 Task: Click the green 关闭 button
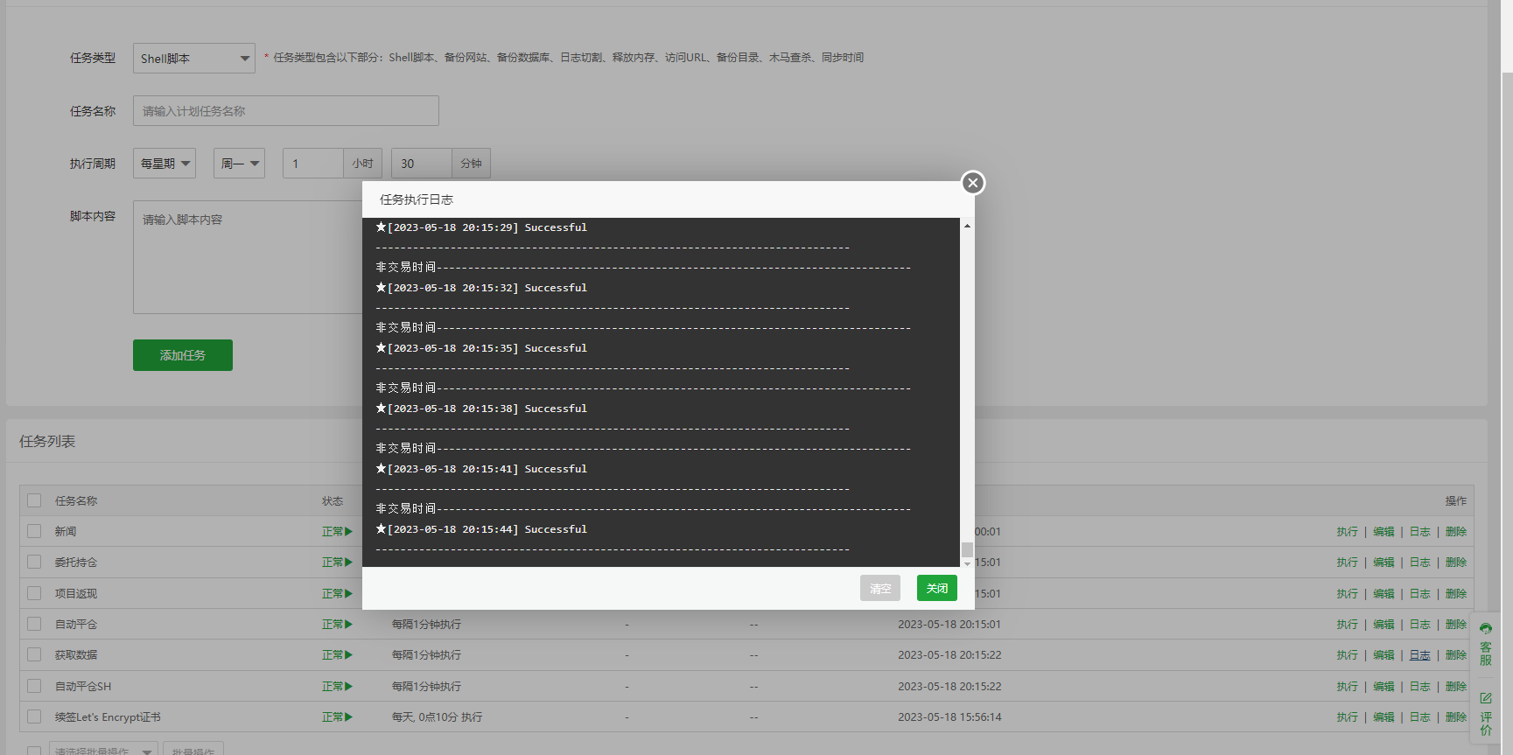(x=937, y=588)
